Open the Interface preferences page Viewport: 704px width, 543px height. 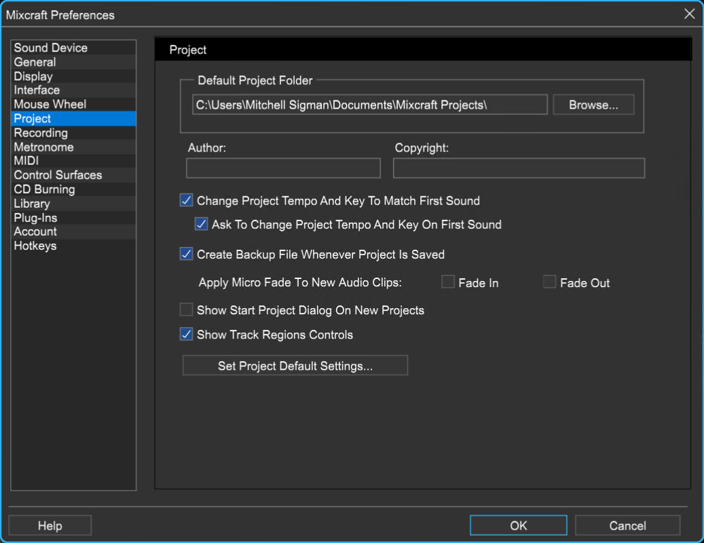[73, 90]
